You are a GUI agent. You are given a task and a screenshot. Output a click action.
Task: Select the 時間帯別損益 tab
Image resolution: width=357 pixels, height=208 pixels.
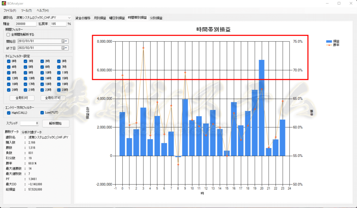point(137,18)
